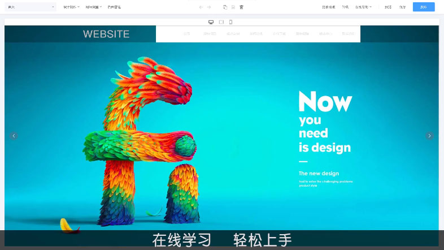Click the save button next to publish
This screenshot has width=444, height=250.
point(402,7)
